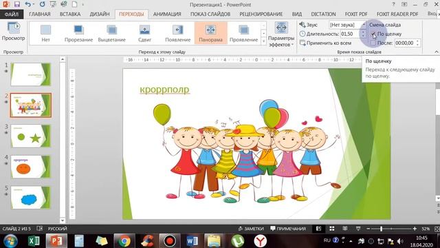The image size is (440, 248).
Task: Collapse the ribbon with the arrow
Action: click(x=437, y=52)
